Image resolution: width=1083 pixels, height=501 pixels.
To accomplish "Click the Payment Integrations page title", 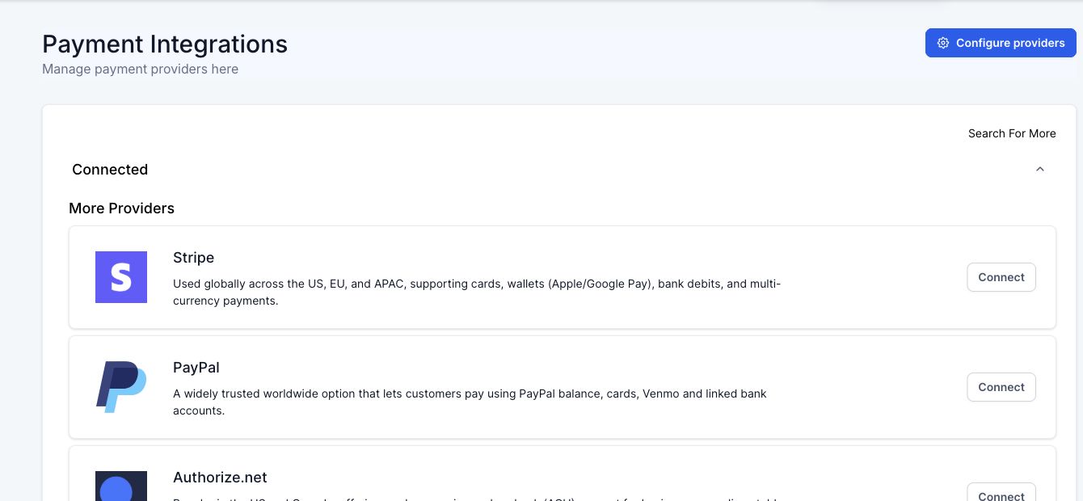I will point(165,44).
